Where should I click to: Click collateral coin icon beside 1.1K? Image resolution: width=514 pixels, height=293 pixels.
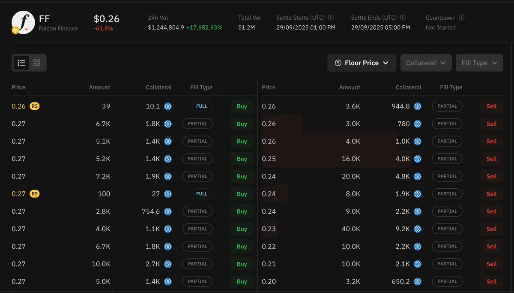[168, 229]
